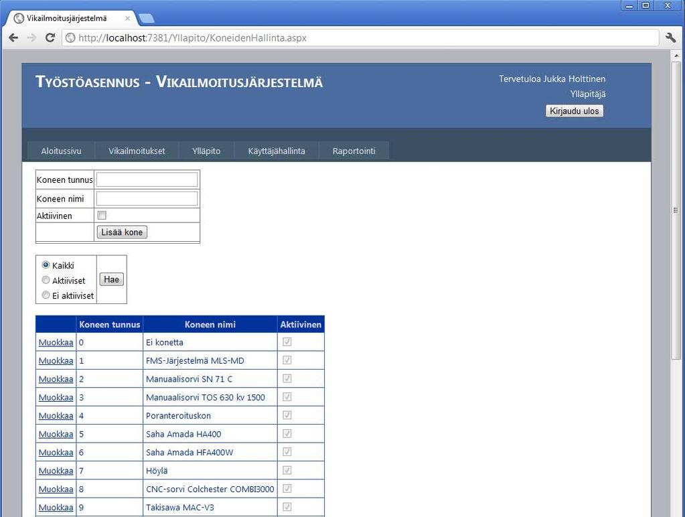
Task: Click the Koneen tunnus column header
Action: pos(110,325)
